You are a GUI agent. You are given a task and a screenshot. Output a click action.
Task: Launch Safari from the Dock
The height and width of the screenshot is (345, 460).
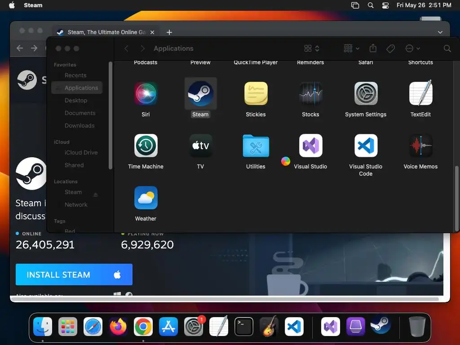tap(93, 326)
